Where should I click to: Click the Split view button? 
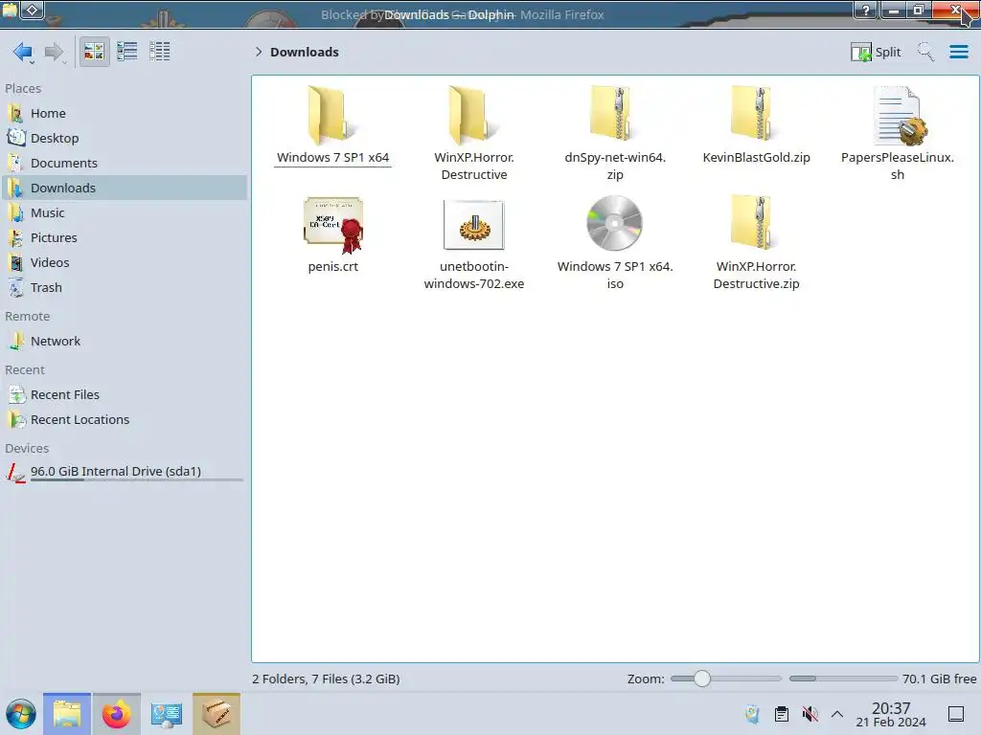tap(876, 52)
